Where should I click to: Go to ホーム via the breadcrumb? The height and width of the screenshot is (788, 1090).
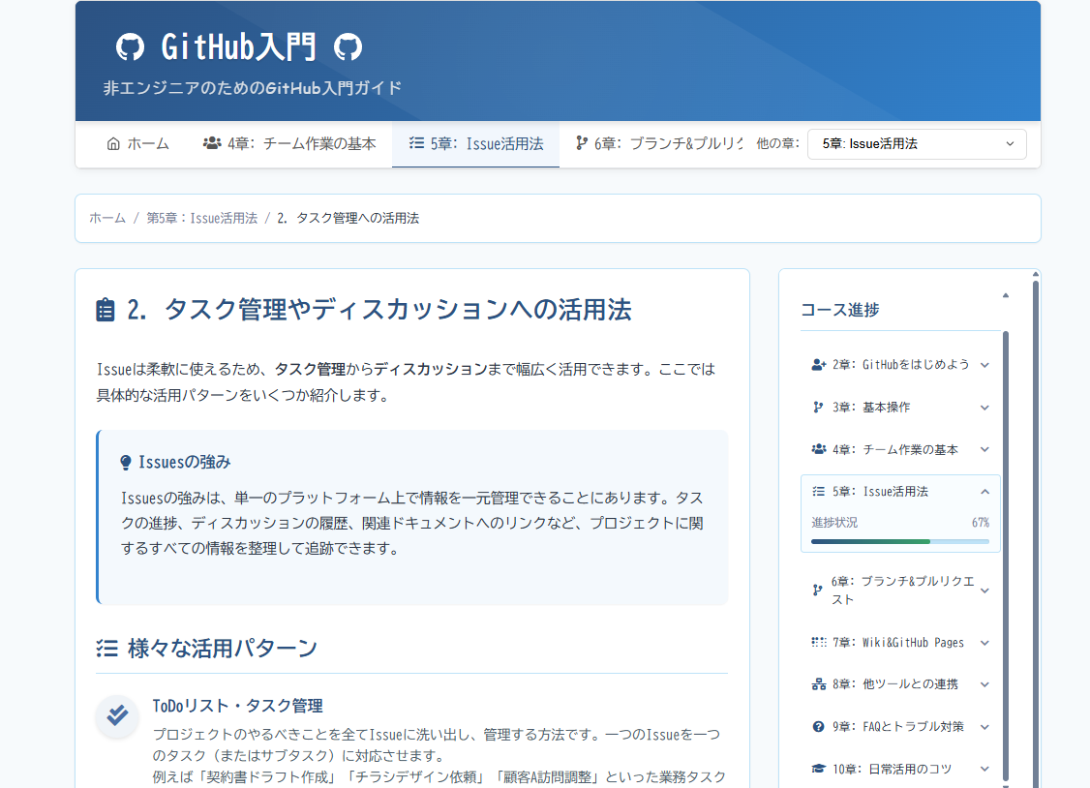[107, 218]
